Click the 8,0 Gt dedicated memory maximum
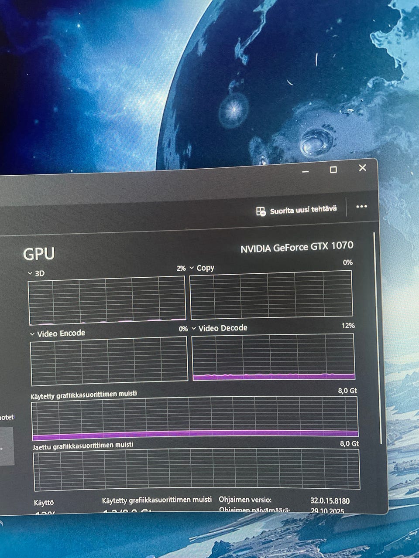 [347, 391]
